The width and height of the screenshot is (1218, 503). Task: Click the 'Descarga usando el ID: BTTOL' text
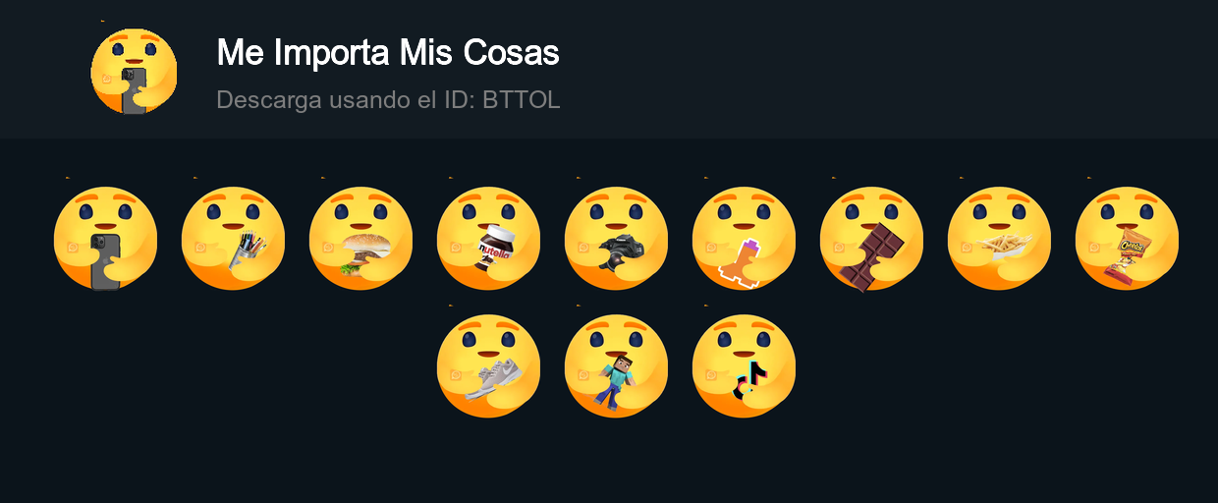[x=388, y=99]
